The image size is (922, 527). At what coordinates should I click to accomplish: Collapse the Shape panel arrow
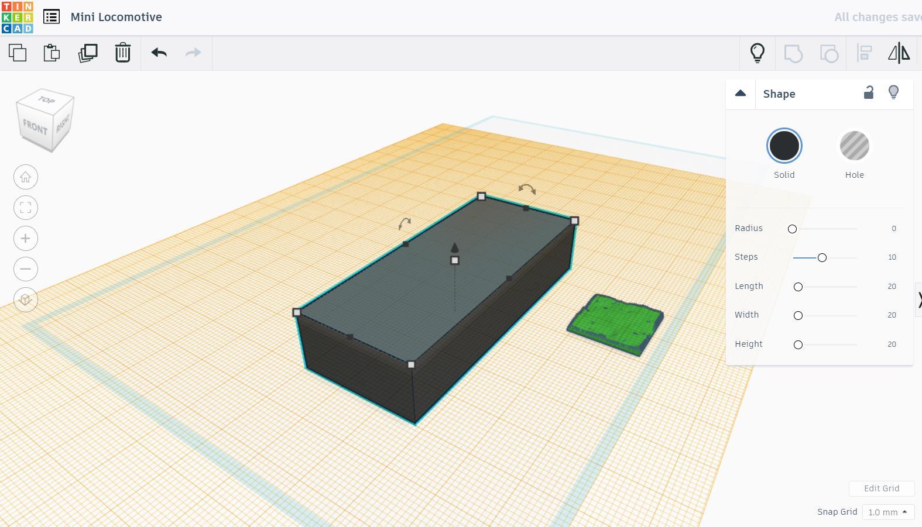741,94
